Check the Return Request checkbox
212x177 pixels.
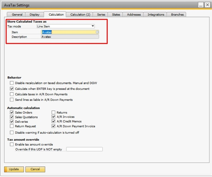[x=12, y=126]
